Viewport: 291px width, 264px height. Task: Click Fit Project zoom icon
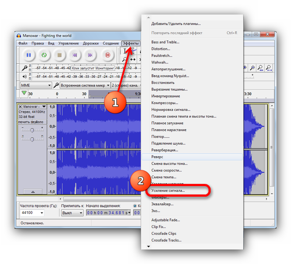click(x=269, y=68)
